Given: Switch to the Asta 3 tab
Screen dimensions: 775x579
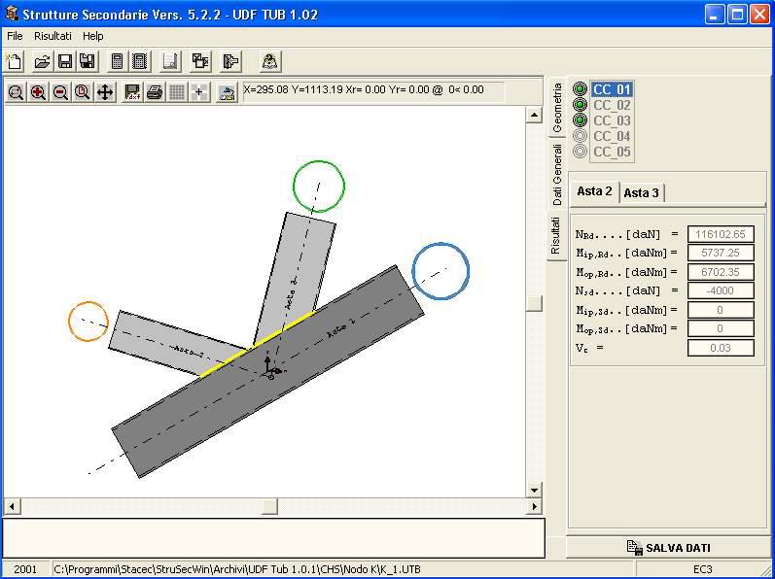Looking at the screenshot, I should click(x=642, y=192).
